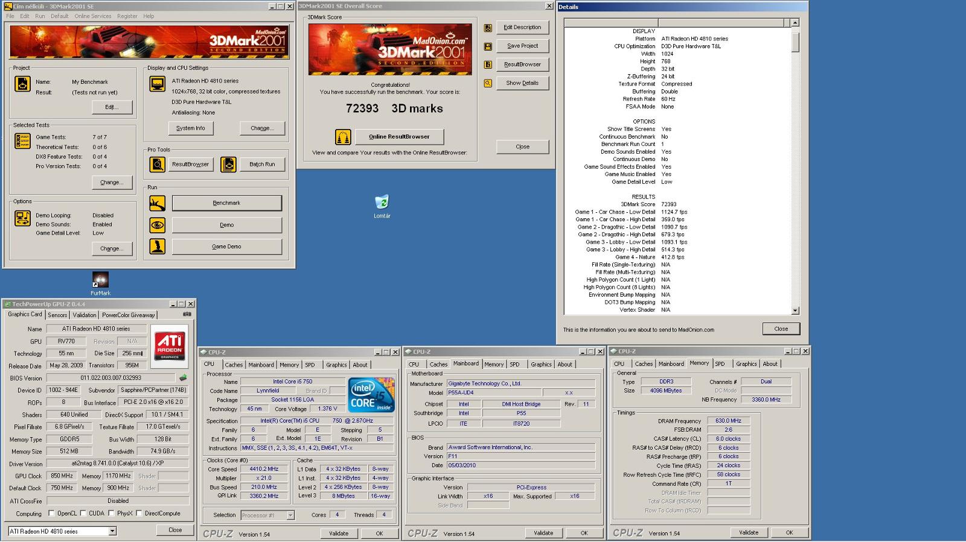Click the ResultBrowser magnifier icon in Pro Tools
This screenshot has height=542, width=966.
click(x=157, y=164)
